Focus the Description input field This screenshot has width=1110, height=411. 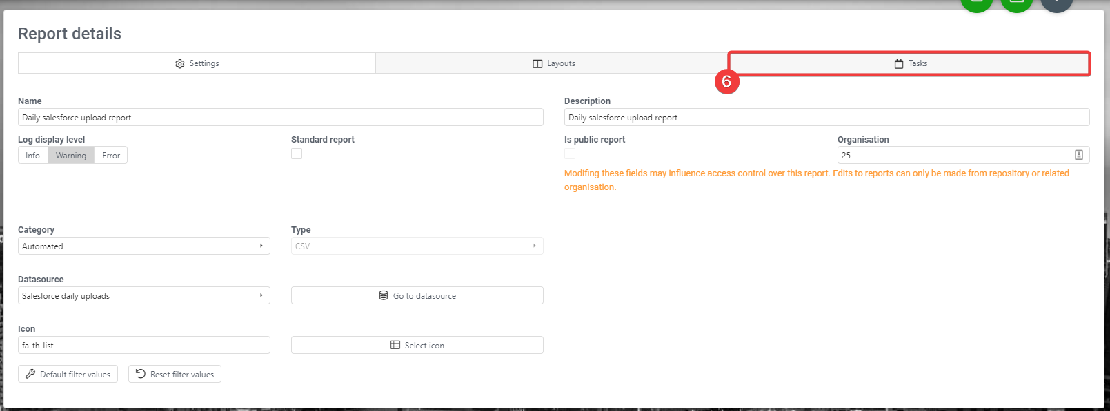[826, 118]
